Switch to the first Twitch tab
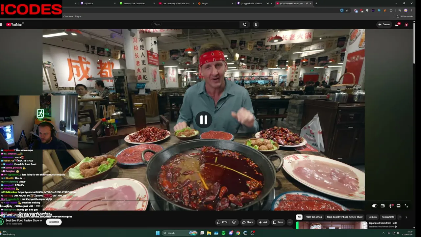Viewport: 421px width, 237px height. click(x=98, y=3)
